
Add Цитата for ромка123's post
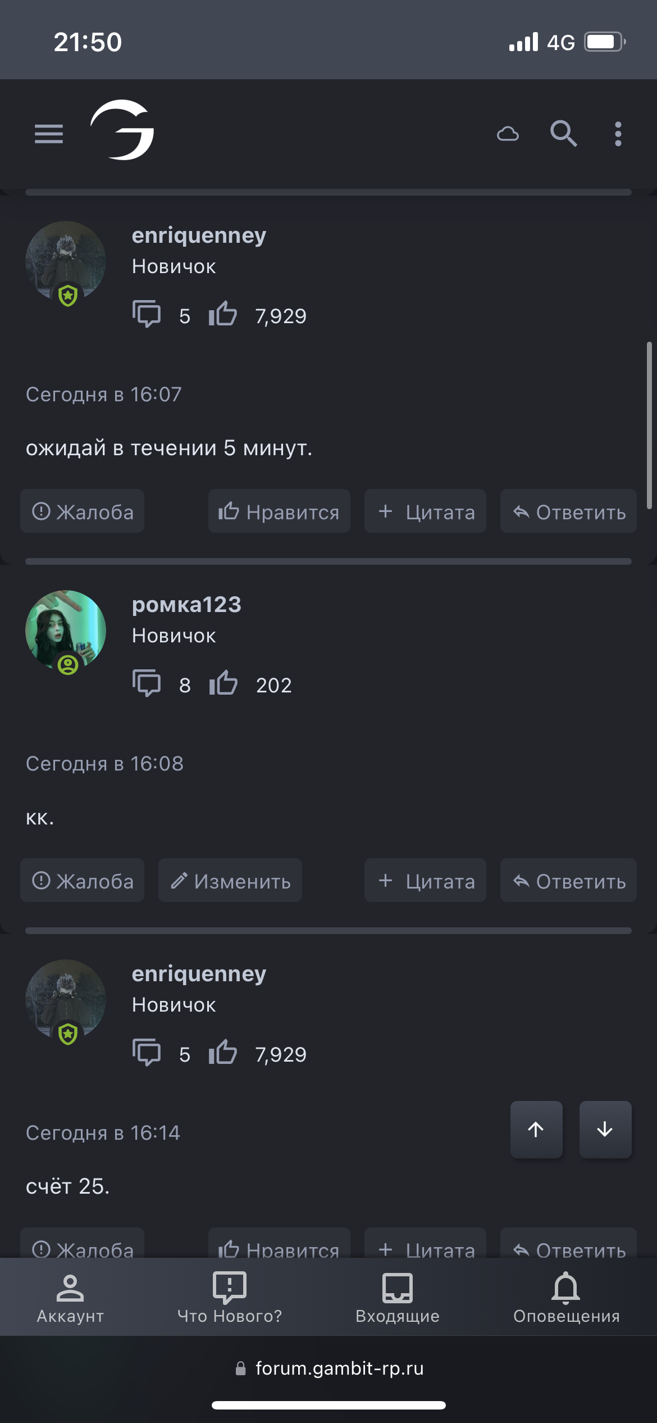click(x=425, y=881)
